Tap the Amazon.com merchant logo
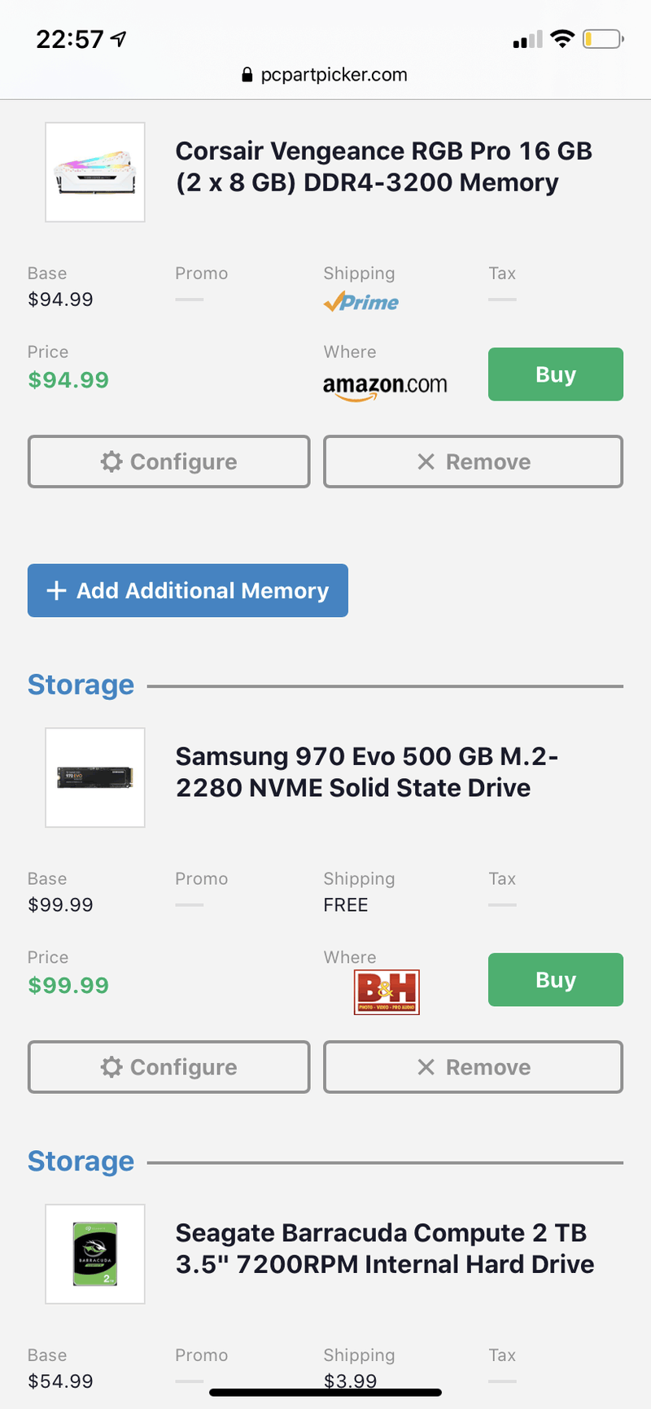 385,386
